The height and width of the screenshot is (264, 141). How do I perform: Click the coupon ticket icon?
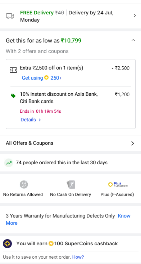click(x=13, y=70)
